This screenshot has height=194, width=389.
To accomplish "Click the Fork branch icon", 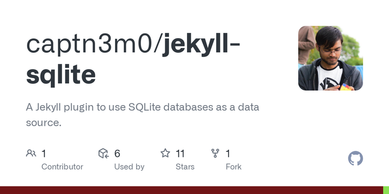I will [215, 153].
